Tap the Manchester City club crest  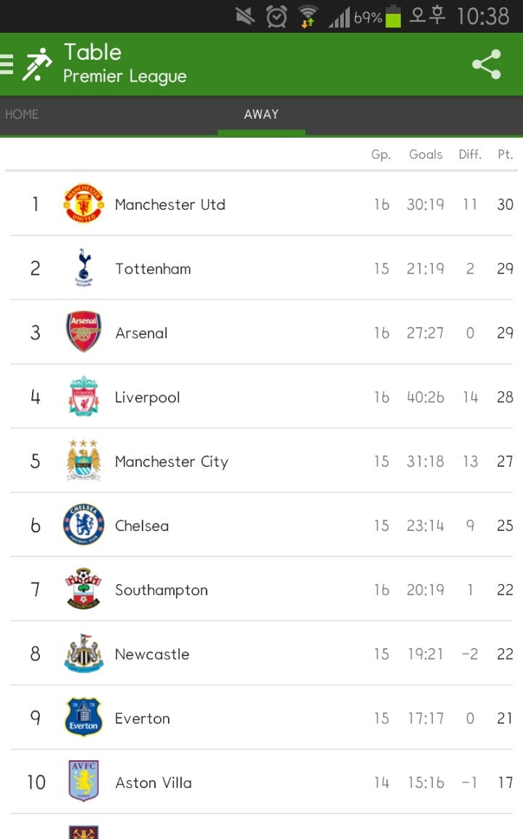point(84,460)
